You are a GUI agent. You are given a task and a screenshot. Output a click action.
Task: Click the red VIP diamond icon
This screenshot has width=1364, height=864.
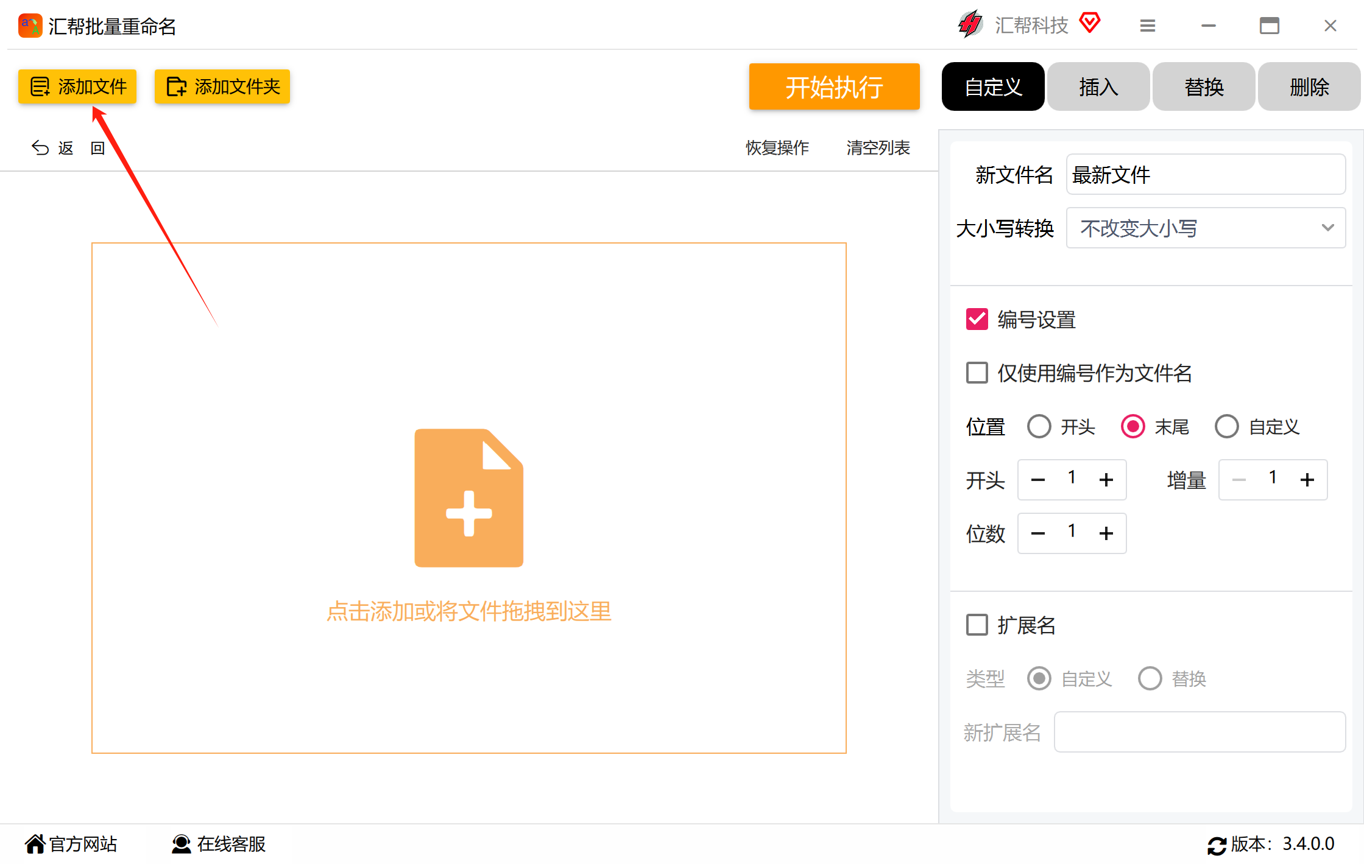[1090, 24]
